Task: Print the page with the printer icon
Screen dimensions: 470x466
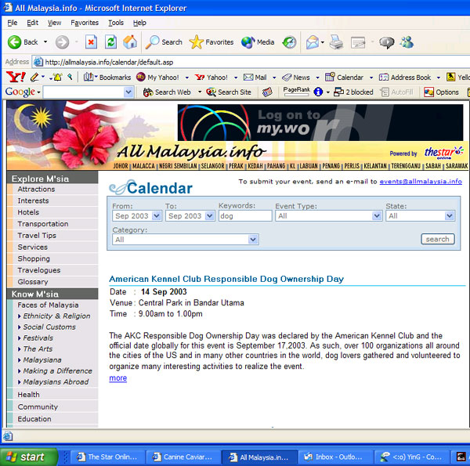Action: [x=336, y=42]
